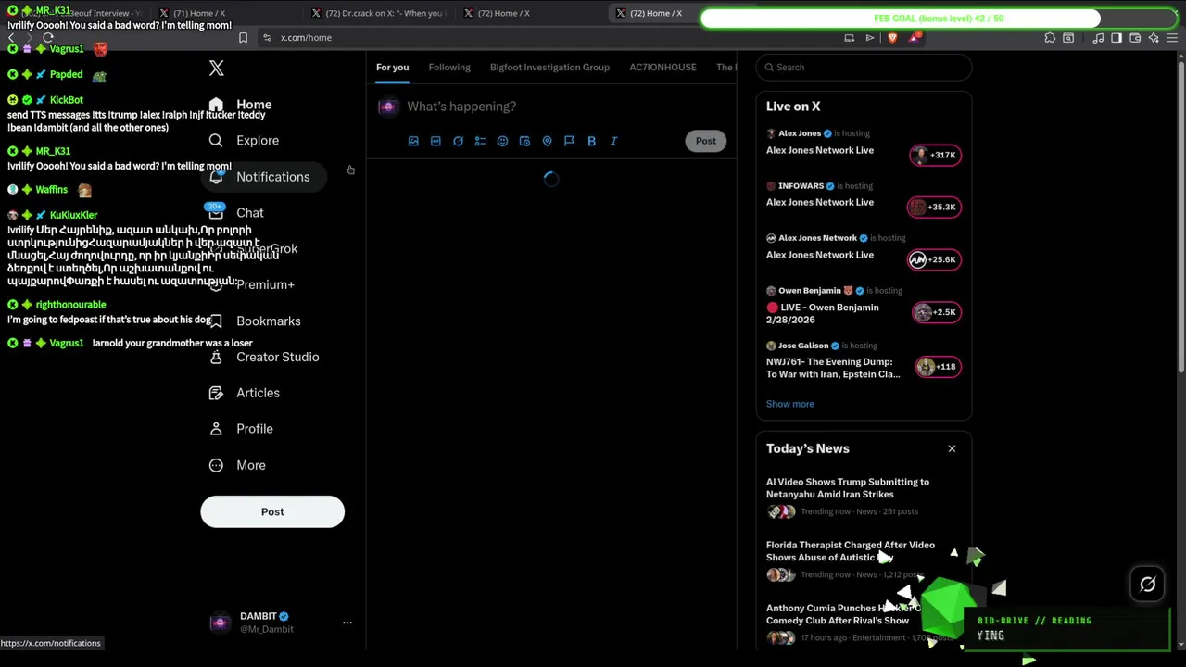1186x667 pixels.
Task: Switch to the Following tab
Action: [x=449, y=67]
